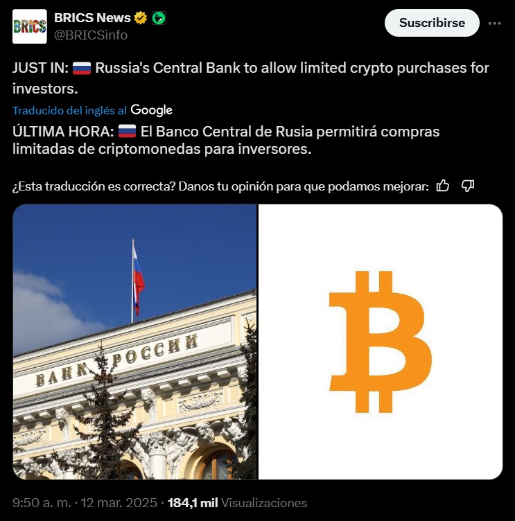Click the translated ÚLTIMA HORA text
The height and width of the screenshot is (521, 515).
pyautogui.click(x=226, y=140)
